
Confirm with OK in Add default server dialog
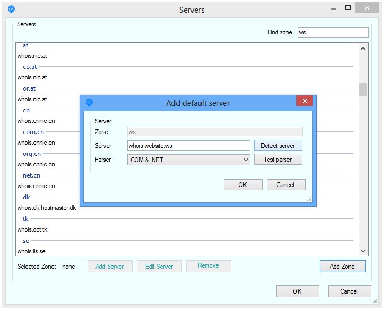click(x=243, y=185)
